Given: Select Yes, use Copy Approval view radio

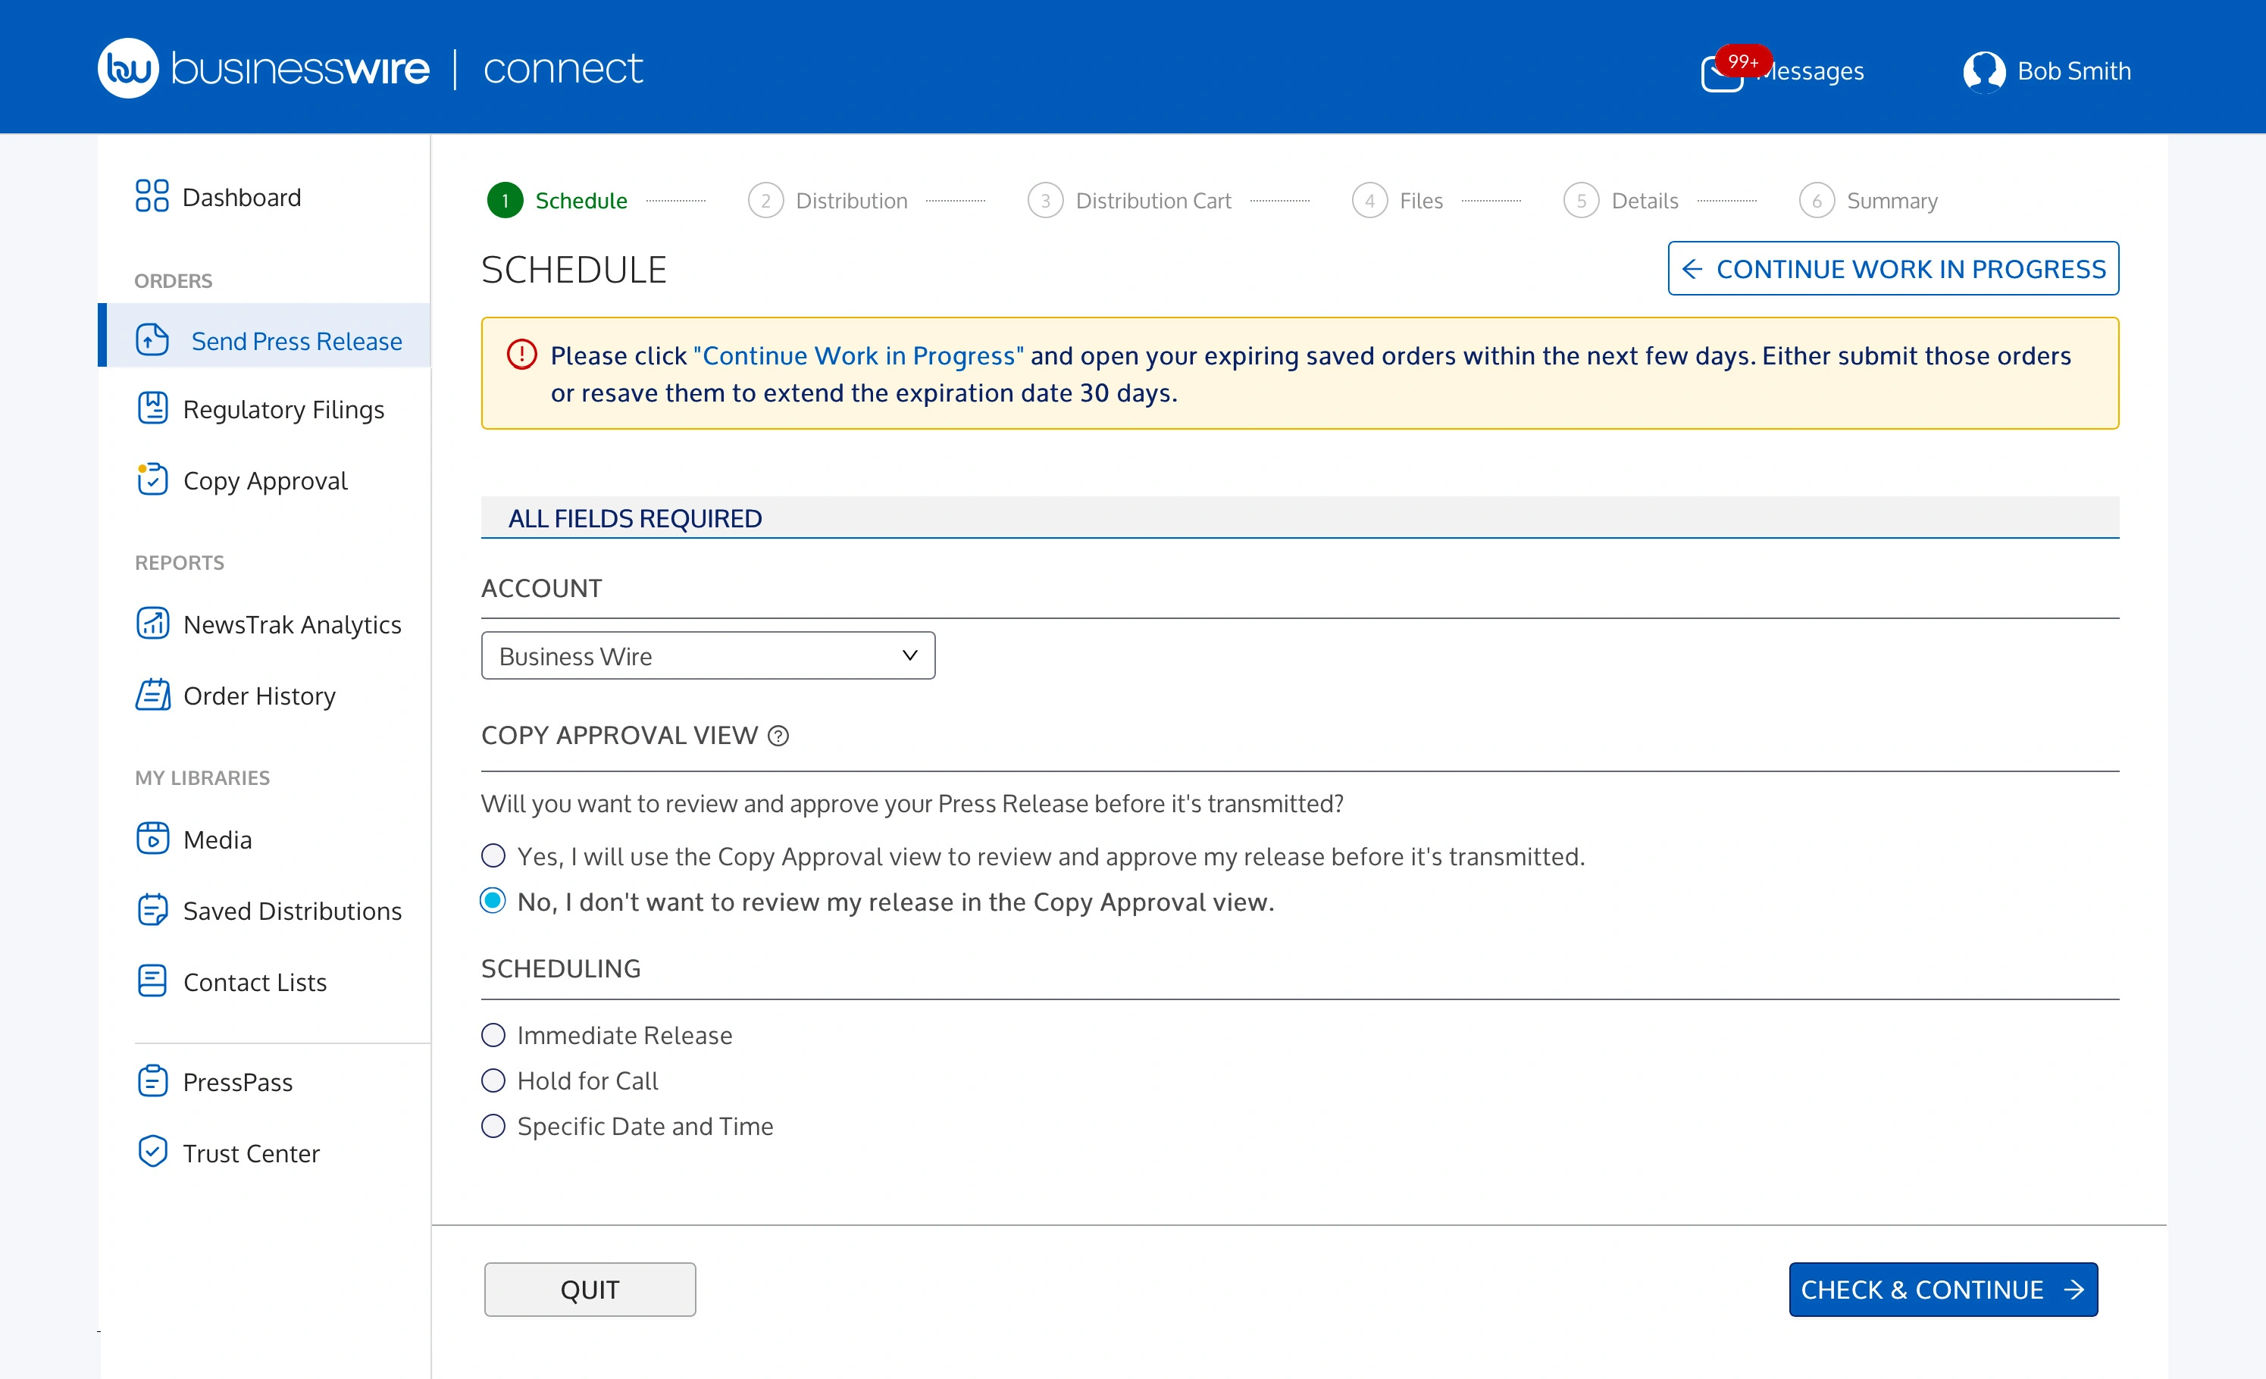Looking at the screenshot, I should click(493, 856).
